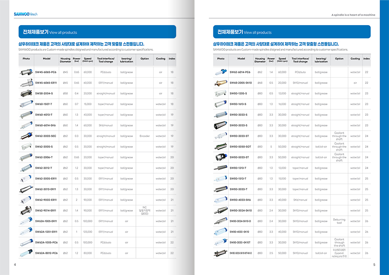Click left page 'View all products' banner

(97, 32)
